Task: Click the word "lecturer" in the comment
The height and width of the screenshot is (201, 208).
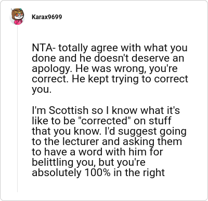Action: coord(81,141)
